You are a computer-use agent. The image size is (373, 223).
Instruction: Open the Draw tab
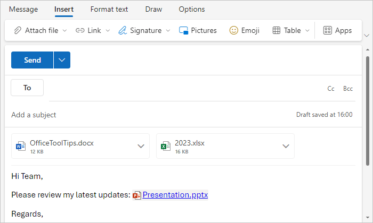[153, 9]
